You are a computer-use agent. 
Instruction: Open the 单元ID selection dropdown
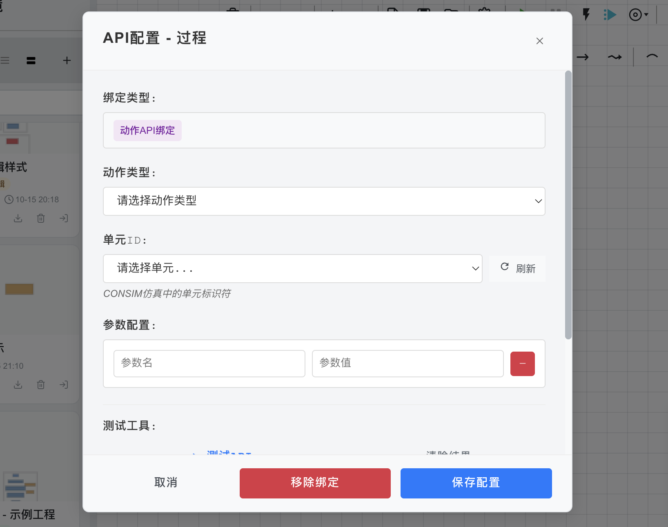(292, 268)
